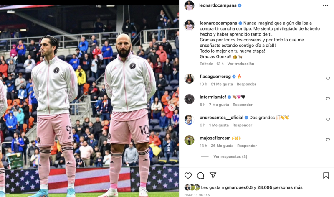Like flacaguerrerog's comment heart
Viewport: 334px width, 197px height.
[328, 78]
